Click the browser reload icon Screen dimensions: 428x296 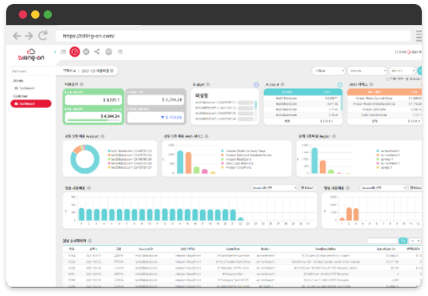pyautogui.click(x=43, y=35)
